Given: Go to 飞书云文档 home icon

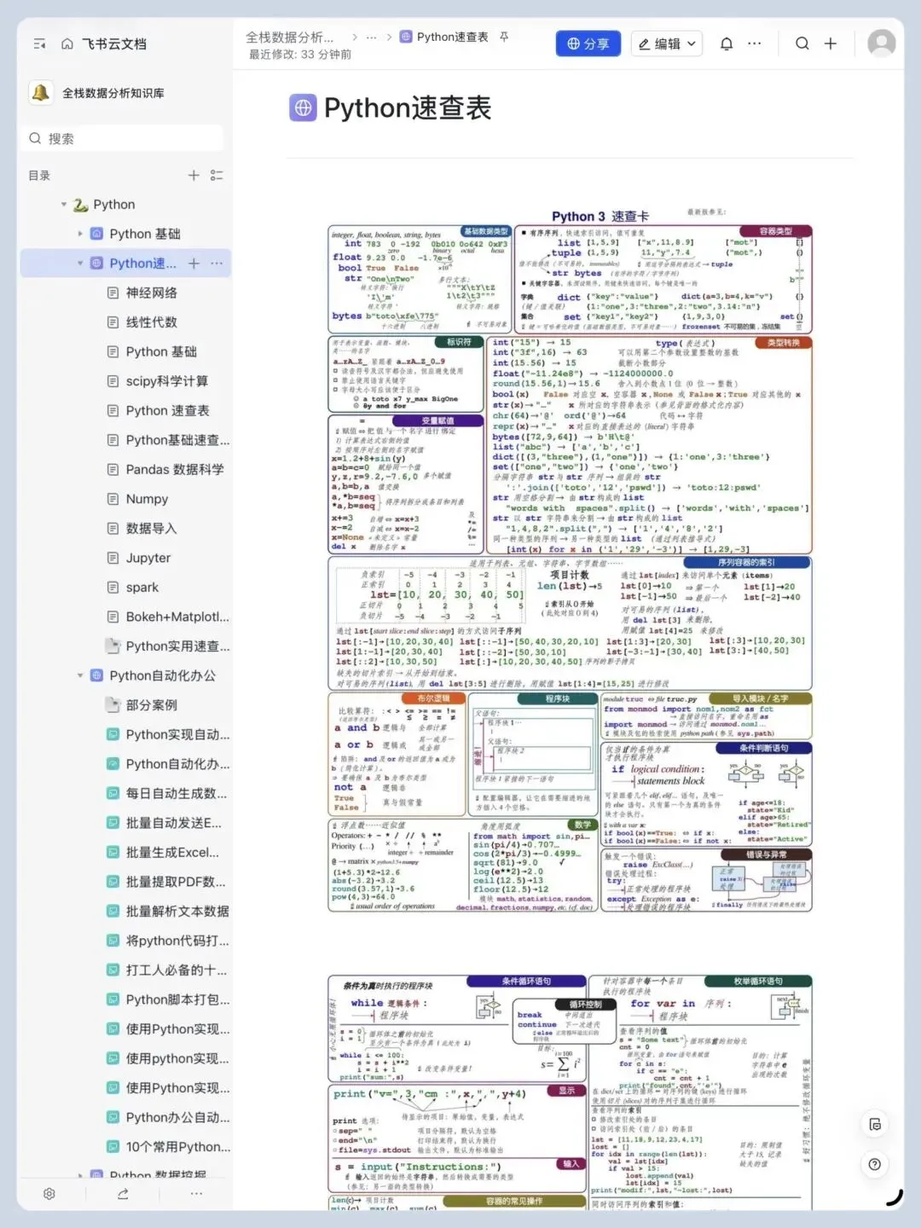Looking at the screenshot, I should [x=67, y=43].
